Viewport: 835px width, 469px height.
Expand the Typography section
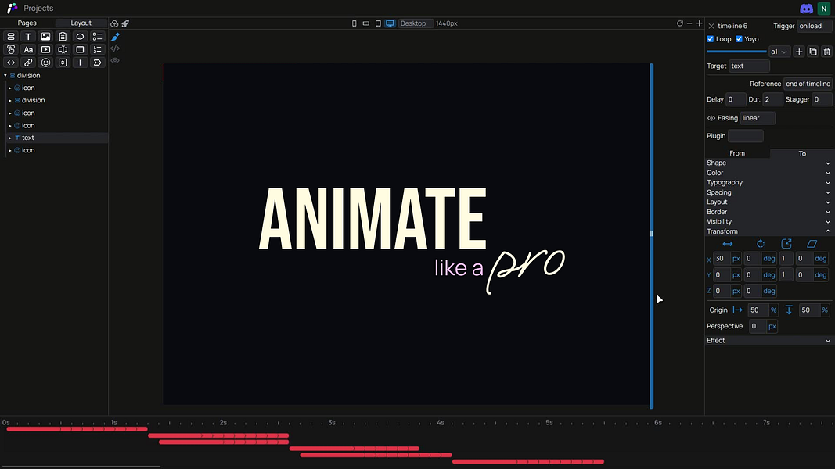[827, 182]
